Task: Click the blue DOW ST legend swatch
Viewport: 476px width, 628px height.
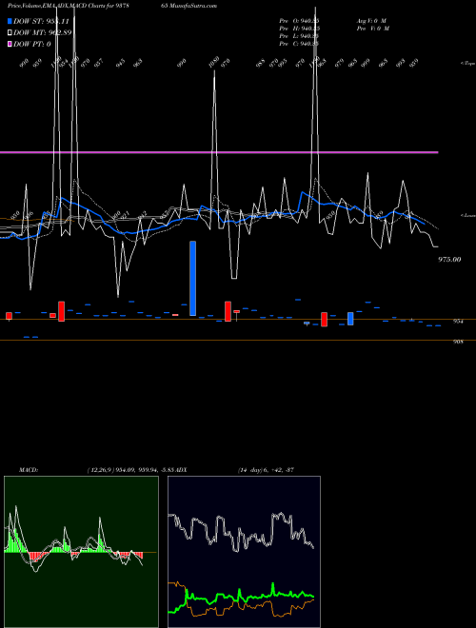Action: [x=10, y=21]
